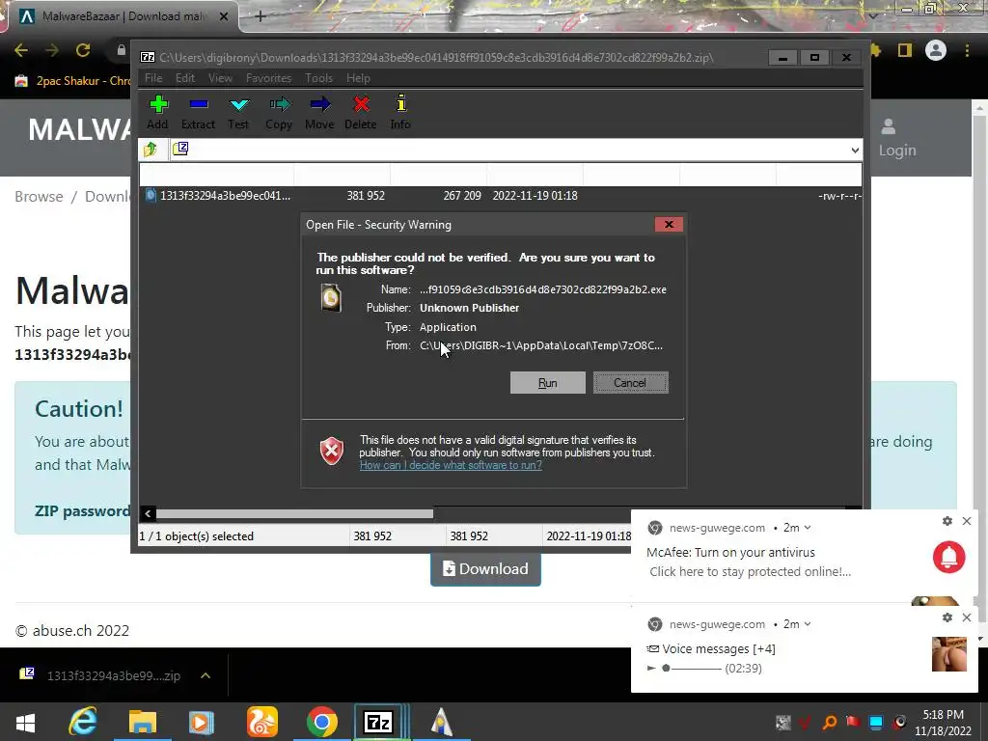Open the Edit menu in 7-Zip
The width and height of the screenshot is (988, 741).
point(184,78)
